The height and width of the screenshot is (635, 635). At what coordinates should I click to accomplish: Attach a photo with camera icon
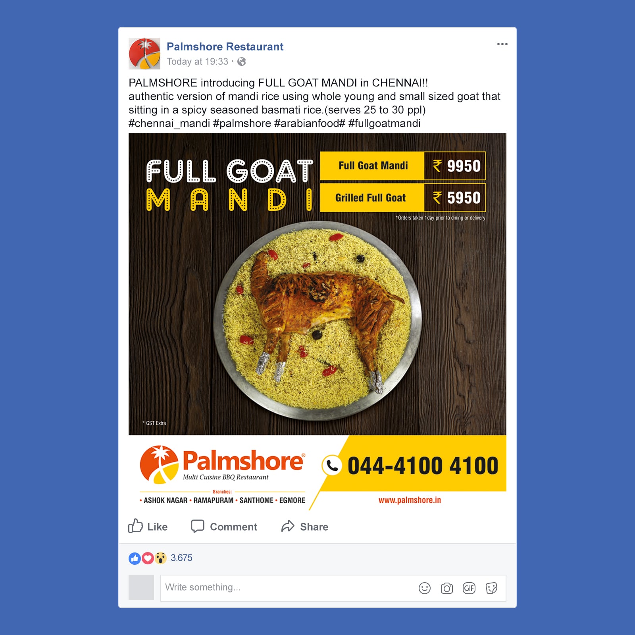coord(447,588)
